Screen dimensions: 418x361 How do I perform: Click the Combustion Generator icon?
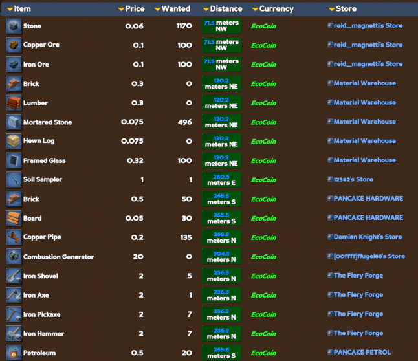14,257
